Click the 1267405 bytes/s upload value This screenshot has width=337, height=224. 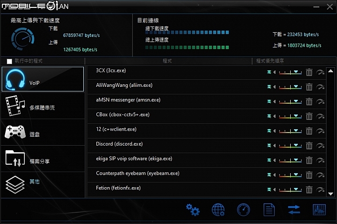coord(80,50)
